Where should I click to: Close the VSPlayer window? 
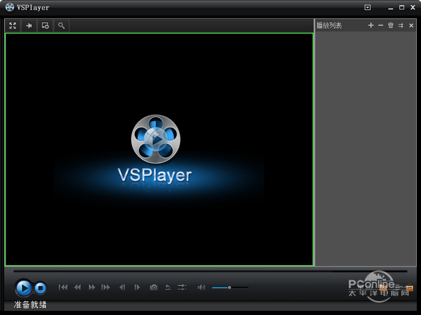click(x=413, y=7)
